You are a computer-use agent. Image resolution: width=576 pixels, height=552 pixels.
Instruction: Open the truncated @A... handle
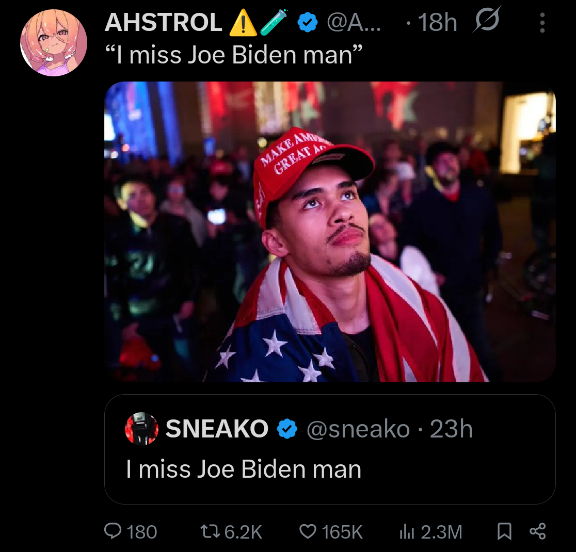pyautogui.click(x=354, y=22)
